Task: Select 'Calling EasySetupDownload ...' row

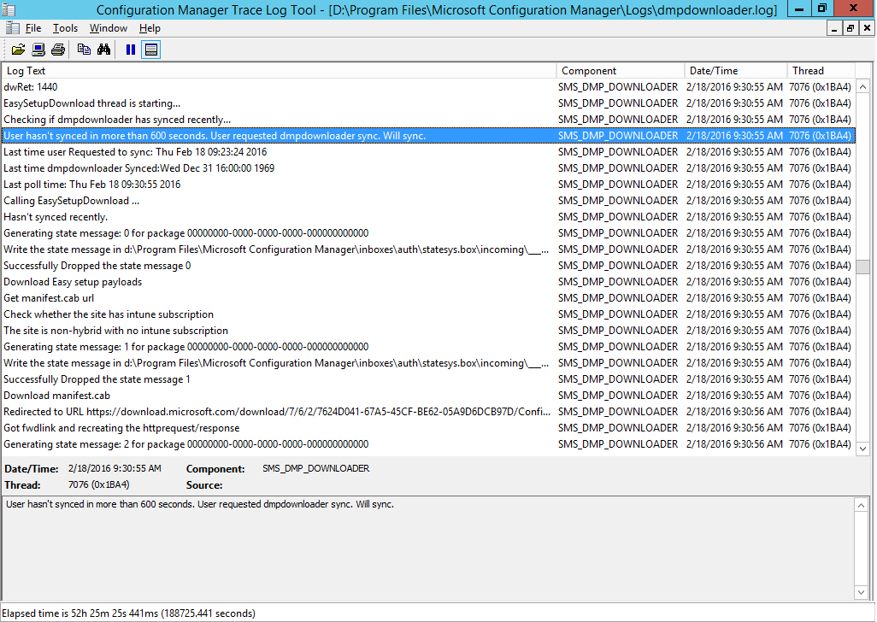Action: click(428, 201)
